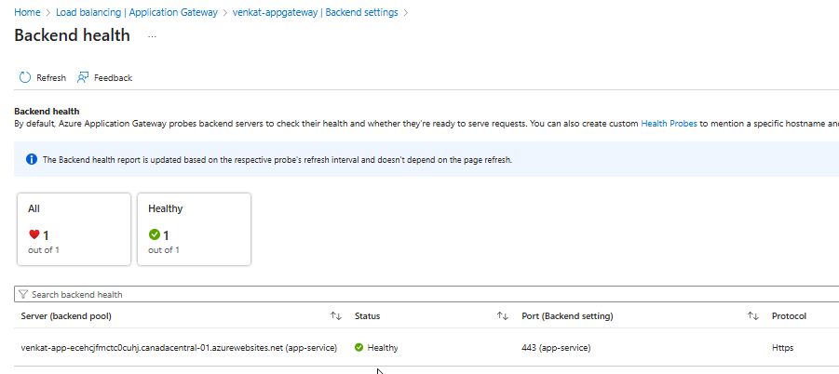Go to Home breadcrumb

(27, 12)
